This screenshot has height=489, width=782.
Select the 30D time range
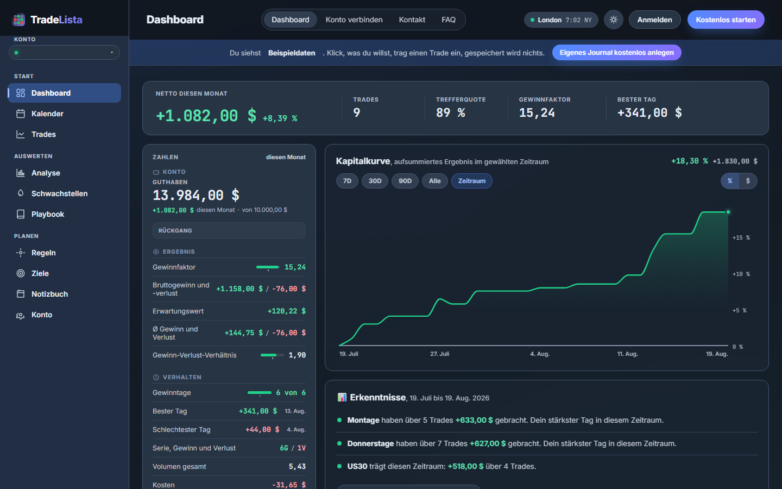(x=375, y=181)
